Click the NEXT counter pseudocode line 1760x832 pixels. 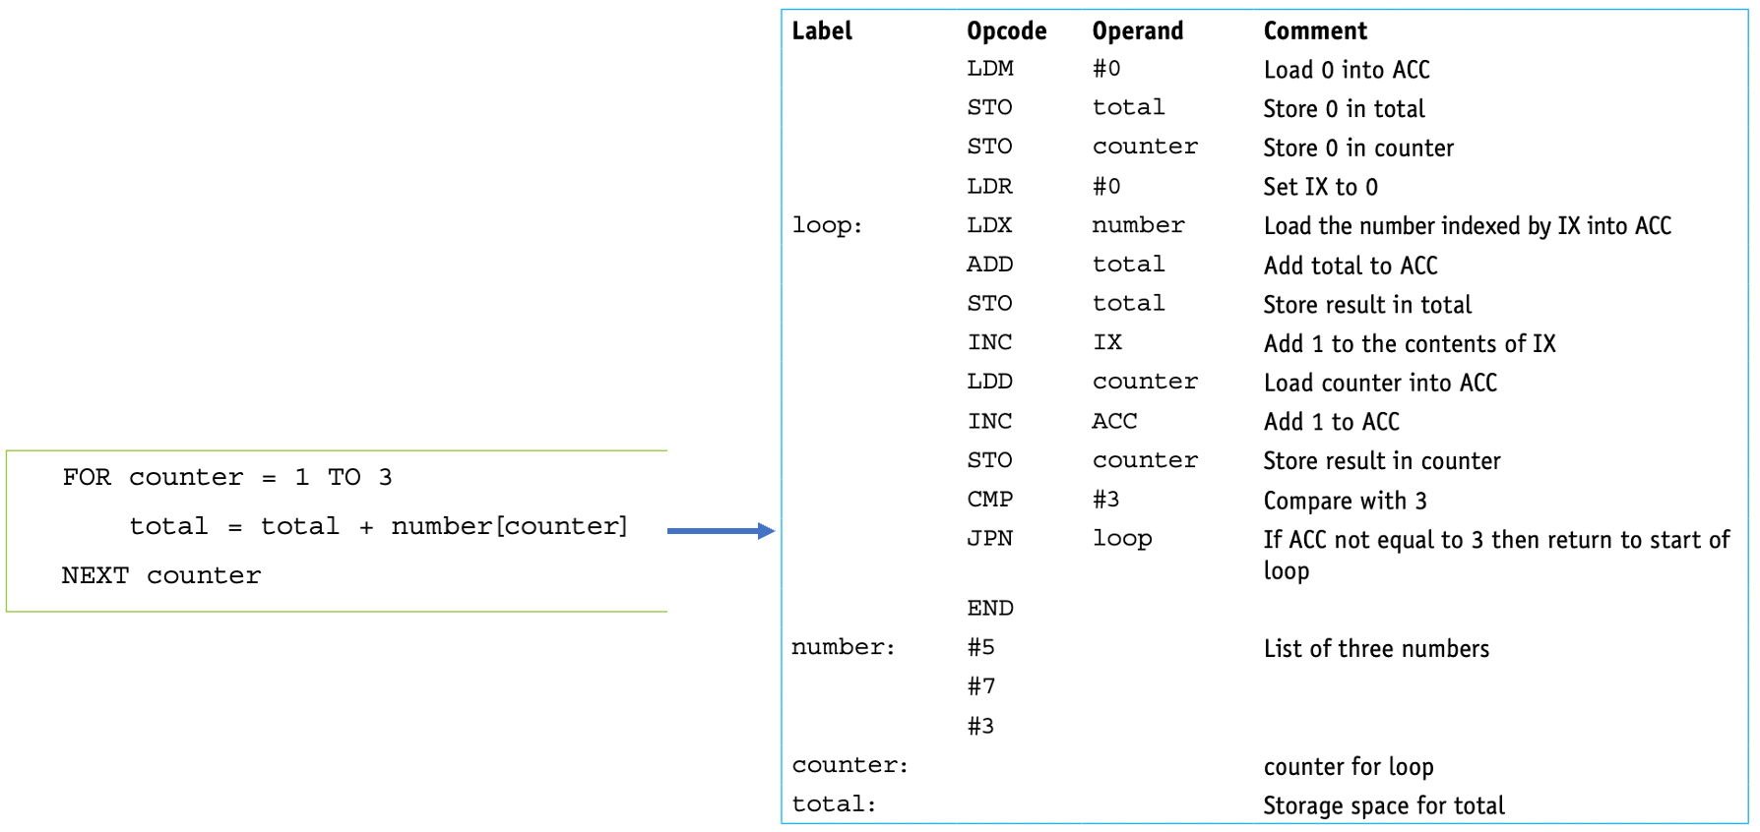point(161,575)
